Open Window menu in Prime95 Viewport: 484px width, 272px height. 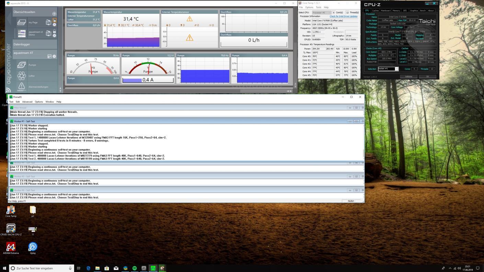(x=49, y=102)
